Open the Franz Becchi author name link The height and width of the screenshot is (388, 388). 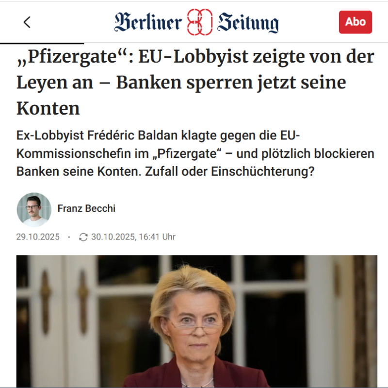(86, 208)
